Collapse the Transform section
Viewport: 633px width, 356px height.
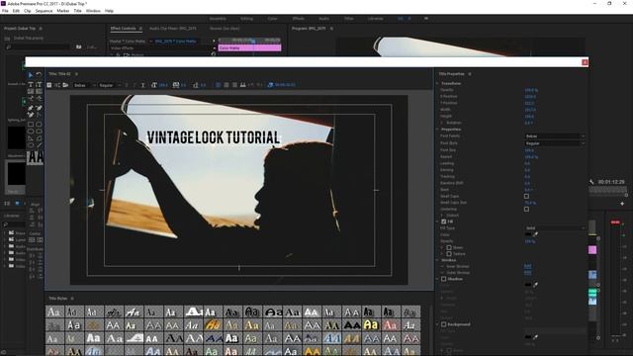(437, 83)
